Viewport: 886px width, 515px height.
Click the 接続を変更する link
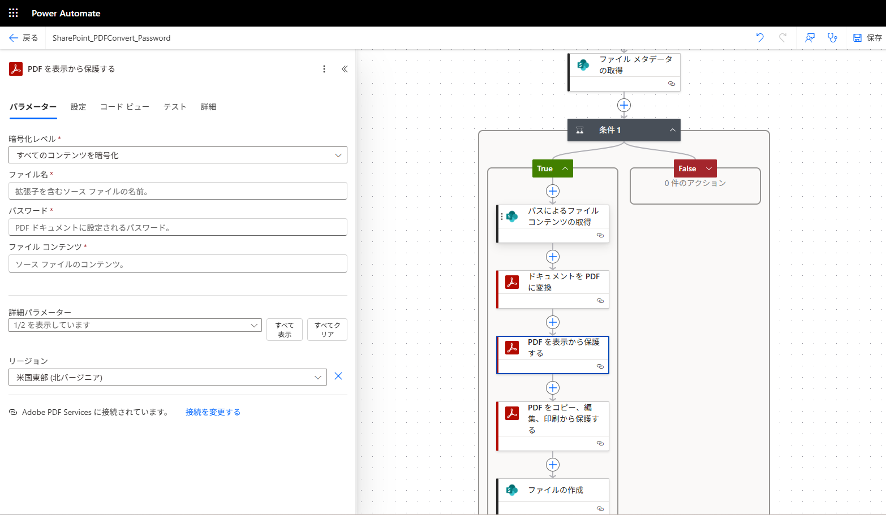tap(213, 412)
